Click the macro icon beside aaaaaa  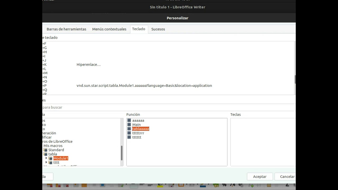point(129,120)
